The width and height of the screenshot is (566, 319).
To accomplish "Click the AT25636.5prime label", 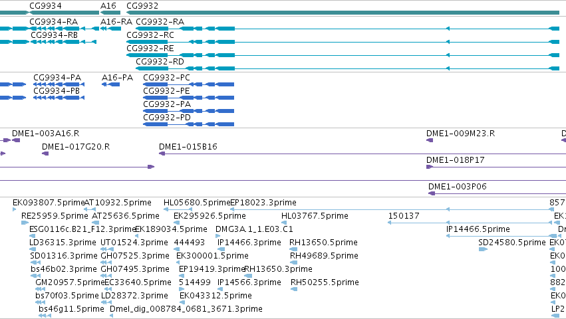I will tap(126, 216).
